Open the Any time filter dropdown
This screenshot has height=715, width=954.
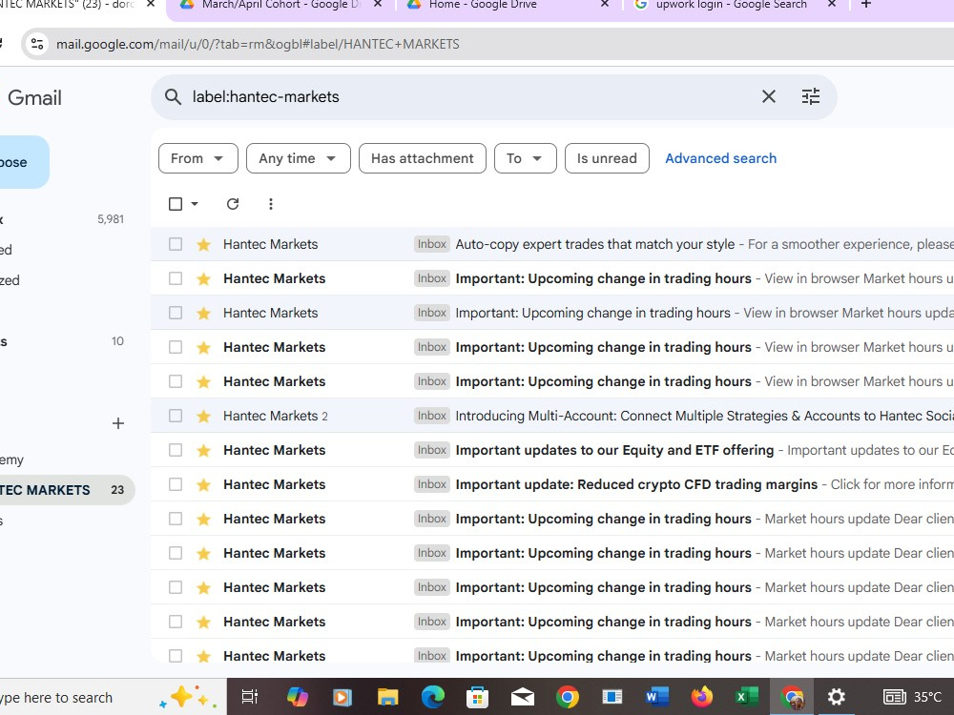[298, 158]
